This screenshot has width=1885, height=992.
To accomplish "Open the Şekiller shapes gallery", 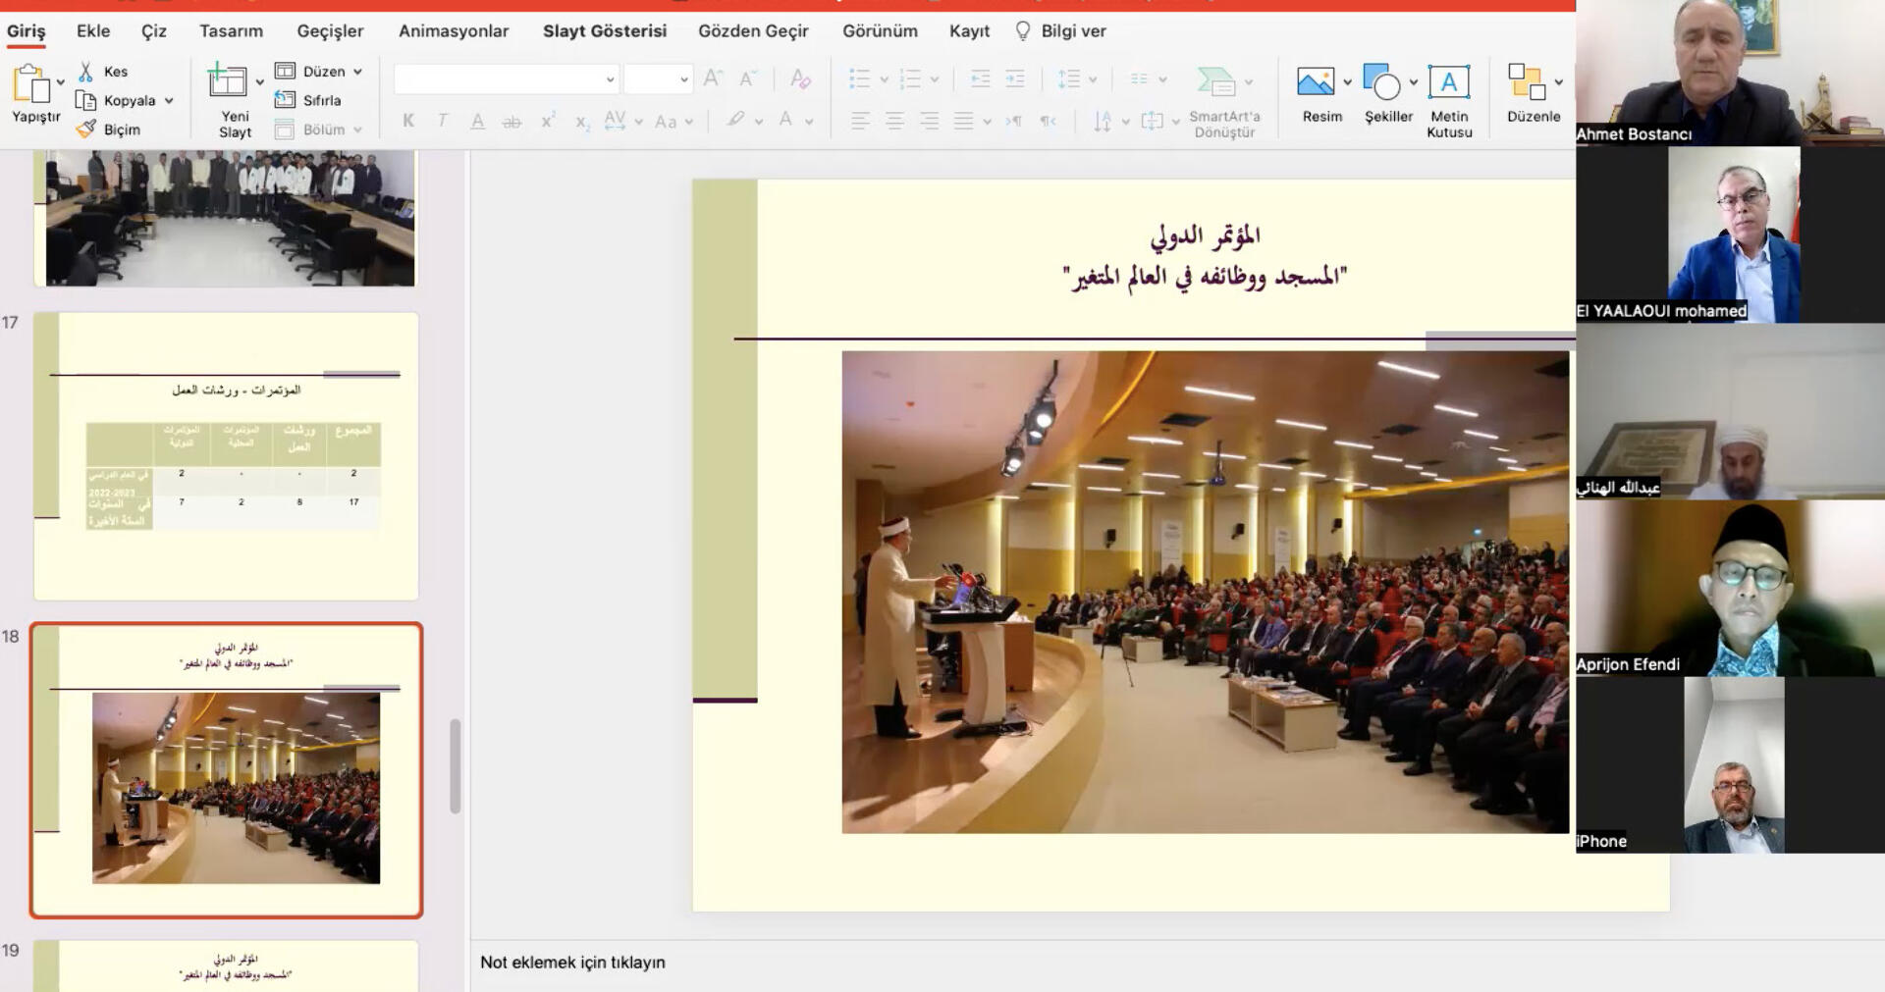I will 1382,82.
